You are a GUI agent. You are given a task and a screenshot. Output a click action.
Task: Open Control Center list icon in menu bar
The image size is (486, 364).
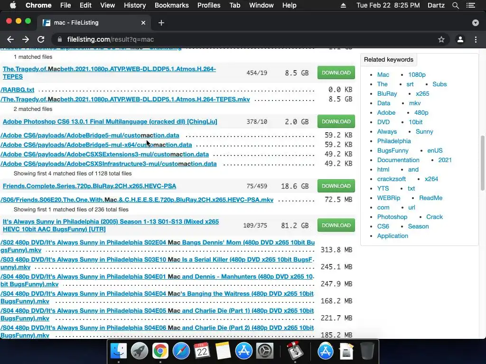point(471,5)
